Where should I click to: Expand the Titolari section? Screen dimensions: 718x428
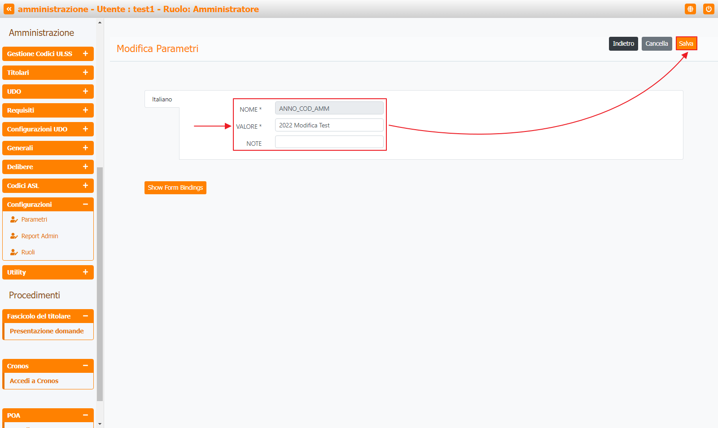pyautogui.click(x=85, y=73)
